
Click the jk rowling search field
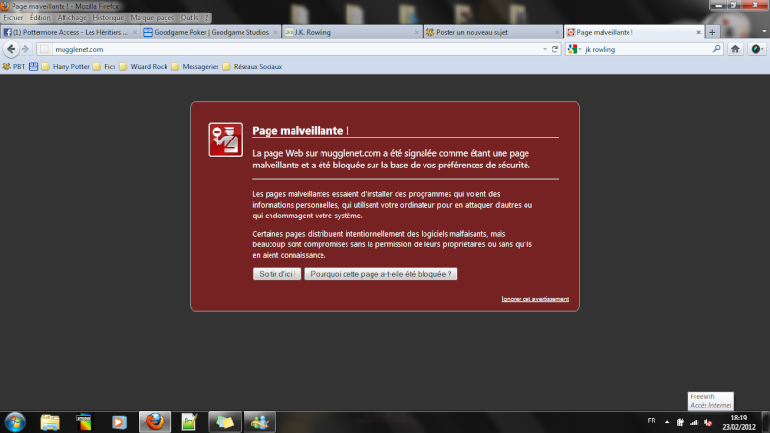pos(646,49)
